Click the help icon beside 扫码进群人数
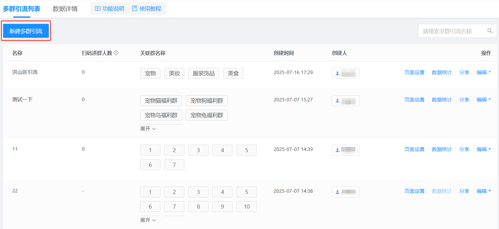This screenshot has height=229, width=499. 116,53
